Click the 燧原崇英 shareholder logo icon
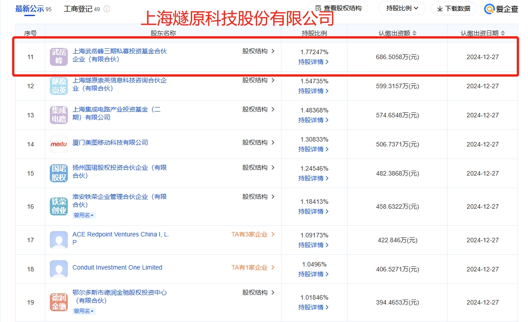528x322 pixels. [59, 86]
